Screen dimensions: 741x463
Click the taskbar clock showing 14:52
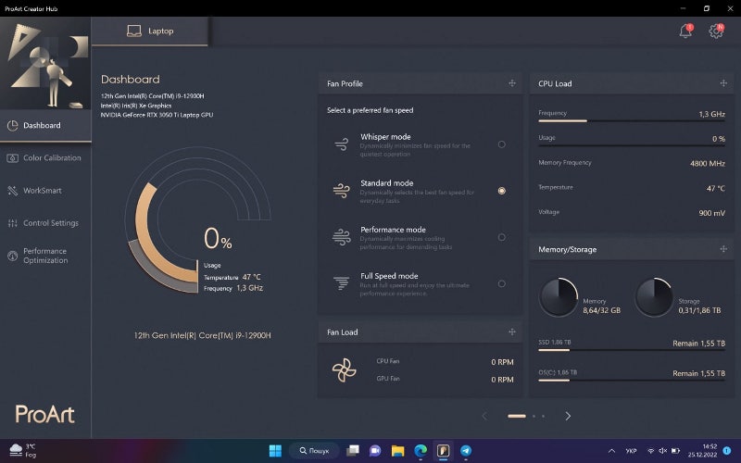[702, 451]
